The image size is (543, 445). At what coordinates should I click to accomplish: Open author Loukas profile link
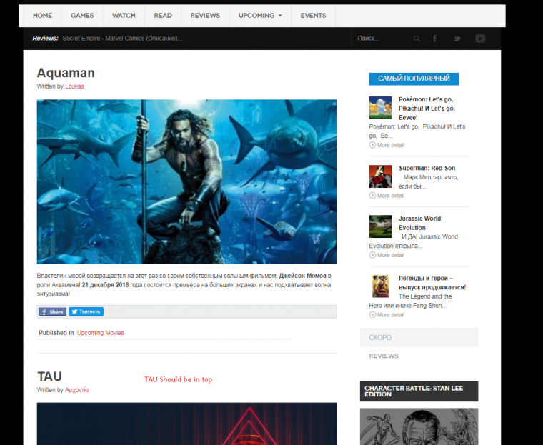tap(74, 86)
